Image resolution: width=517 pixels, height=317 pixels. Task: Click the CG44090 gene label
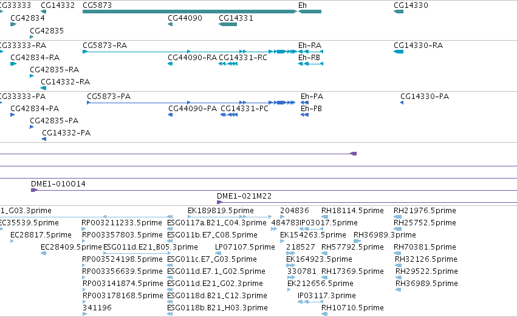click(185, 18)
